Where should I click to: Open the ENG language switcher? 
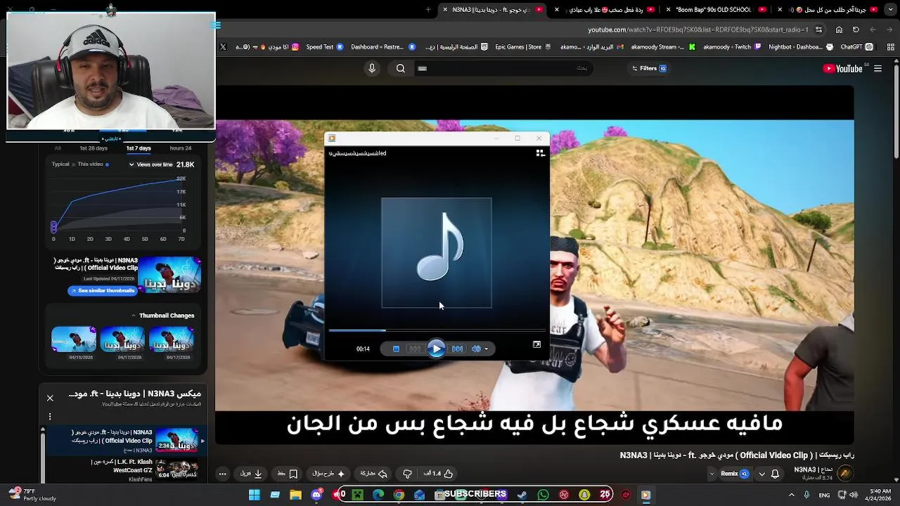coord(824,495)
